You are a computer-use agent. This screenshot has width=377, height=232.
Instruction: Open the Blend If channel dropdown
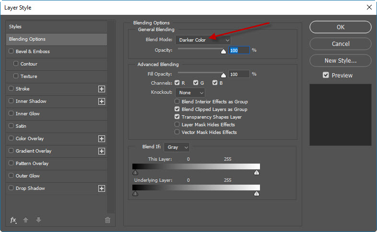pyautogui.click(x=177, y=147)
